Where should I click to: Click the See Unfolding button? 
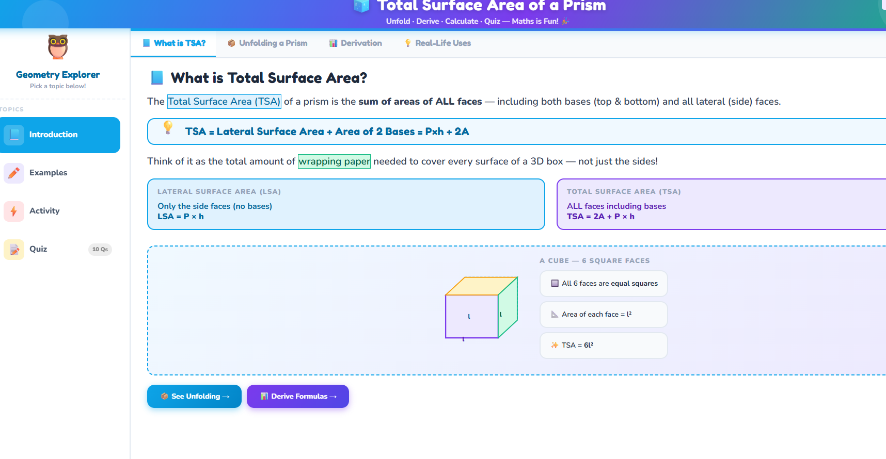194,396
